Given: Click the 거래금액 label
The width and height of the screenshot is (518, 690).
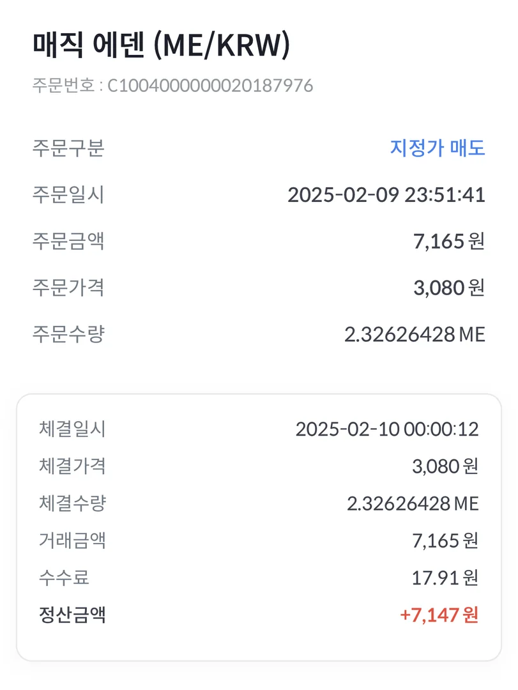Looking at the screenshot, I should (x=72, y=540).
